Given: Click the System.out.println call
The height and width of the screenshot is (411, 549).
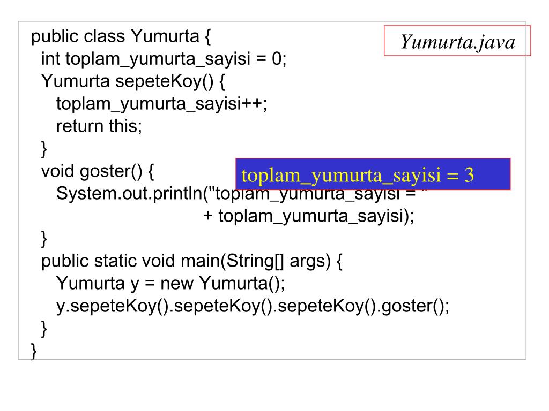Looking at the screenshot, I should tap(242, 194).
